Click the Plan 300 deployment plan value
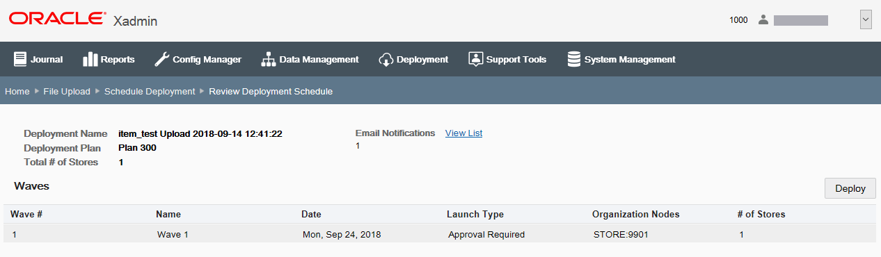The width and height of the screenshot is (881, 257). (x=138, y=148)
